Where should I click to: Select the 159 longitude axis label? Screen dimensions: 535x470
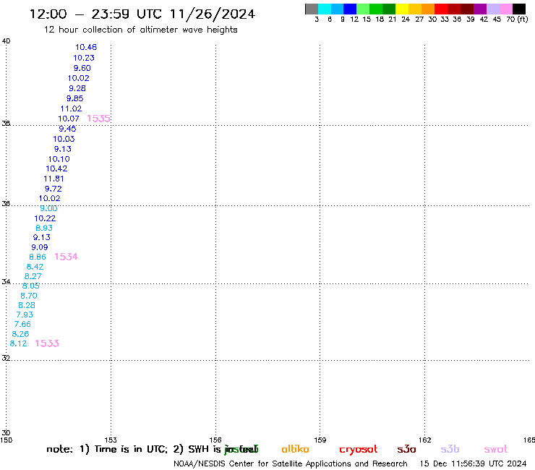coord(320,440)
